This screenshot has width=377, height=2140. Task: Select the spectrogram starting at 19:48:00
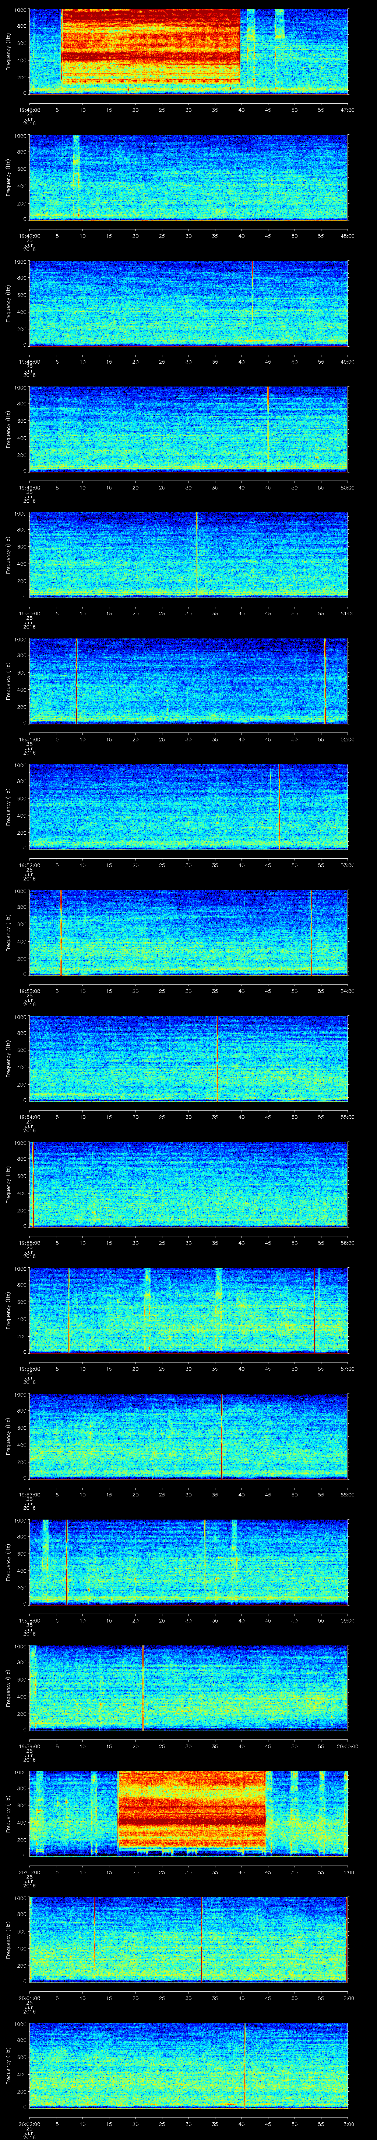tap(189, 303)
